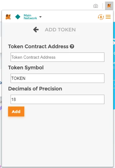Click the orange Add button
115x168 pixels.
pos(16,111)
